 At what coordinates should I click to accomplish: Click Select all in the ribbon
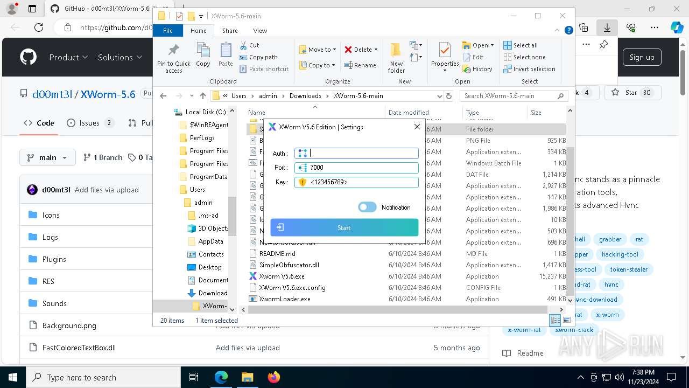(521, 45)
